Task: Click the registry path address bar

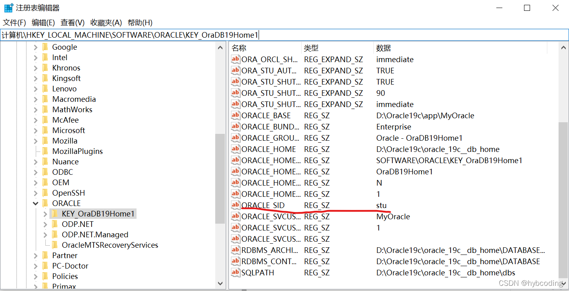Action: coord(284,35)
